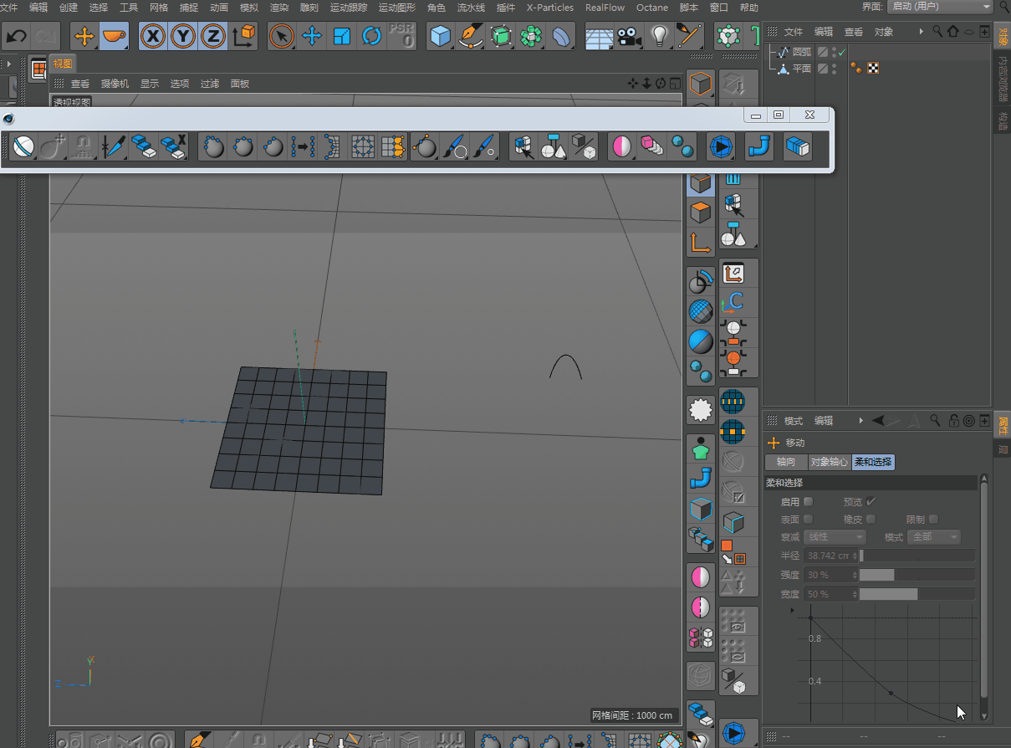Viewport: 1011px width, 748px height.
Task: Click the brush paint tool in palette
Action: click(455, 147)
